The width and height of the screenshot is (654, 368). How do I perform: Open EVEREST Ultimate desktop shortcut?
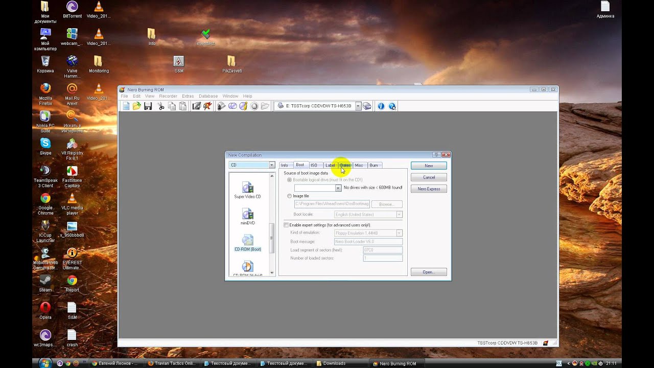(72, 259)
